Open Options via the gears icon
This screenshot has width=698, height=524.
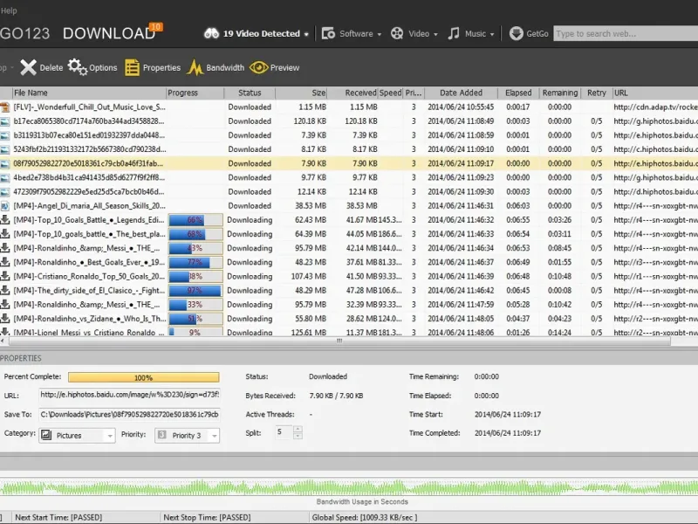(x=78, y=67)
